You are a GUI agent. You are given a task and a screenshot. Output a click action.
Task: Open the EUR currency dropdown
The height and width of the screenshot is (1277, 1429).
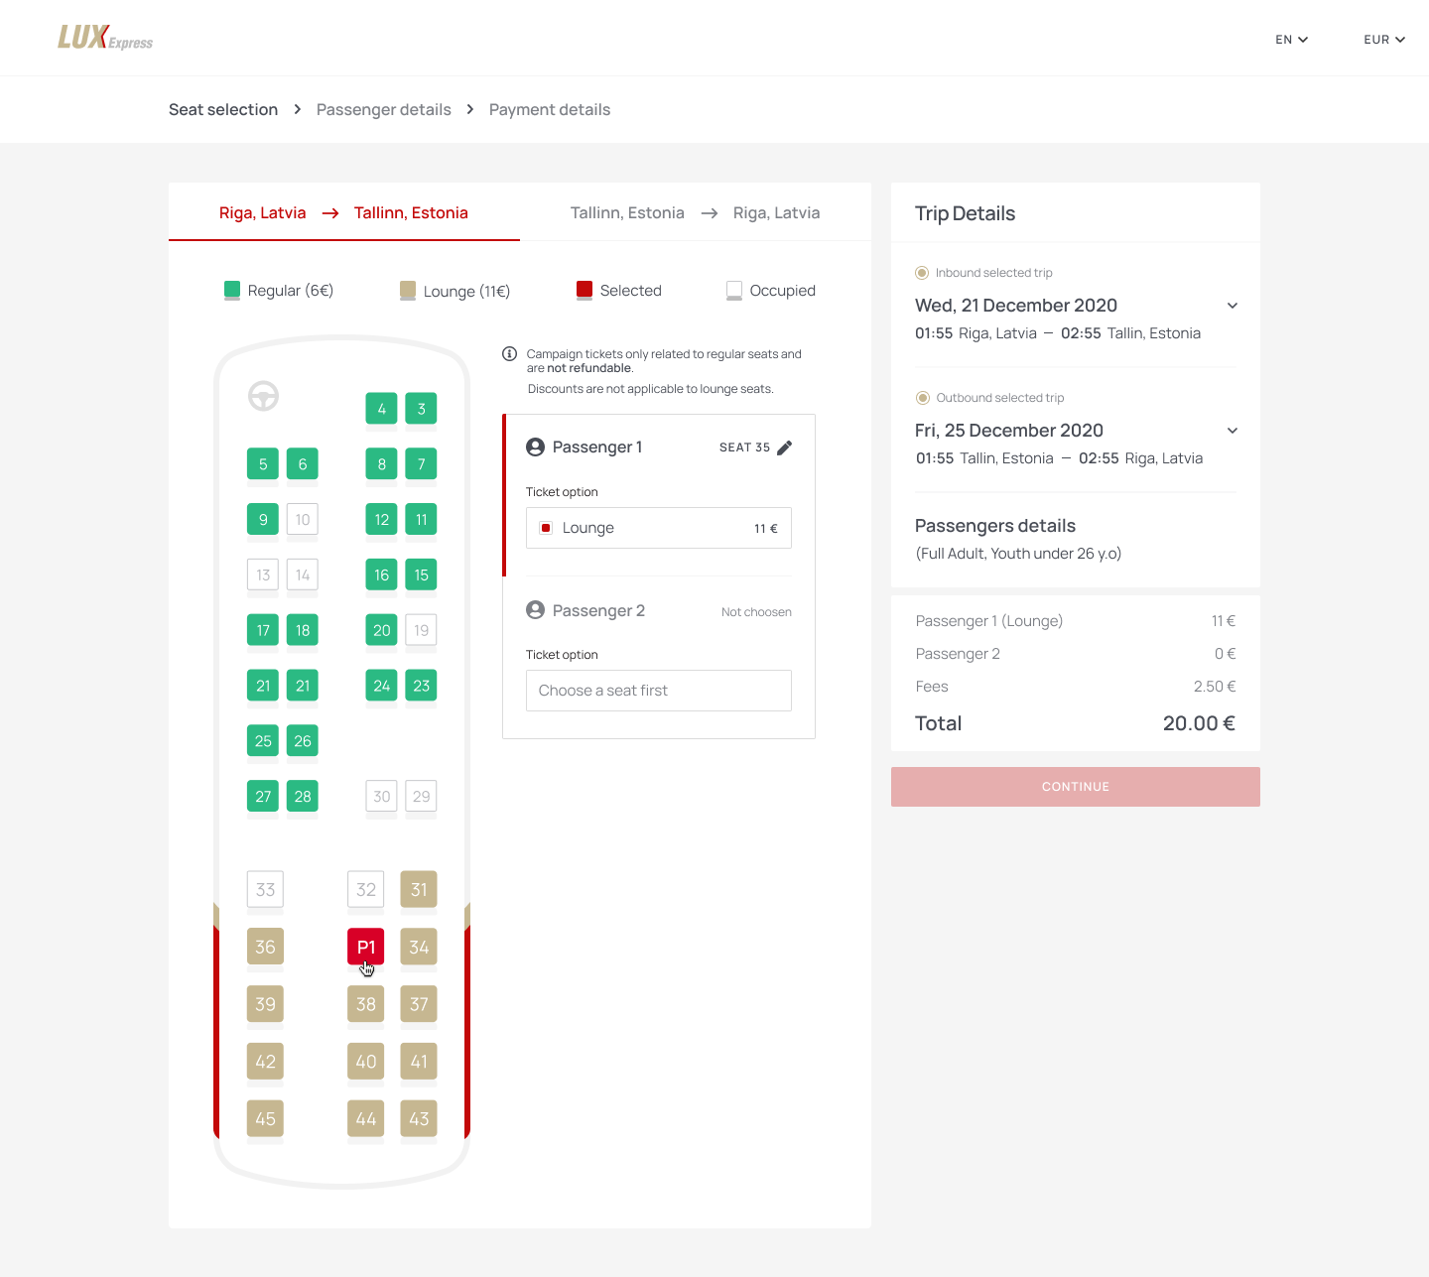[x=1384, y=40]
